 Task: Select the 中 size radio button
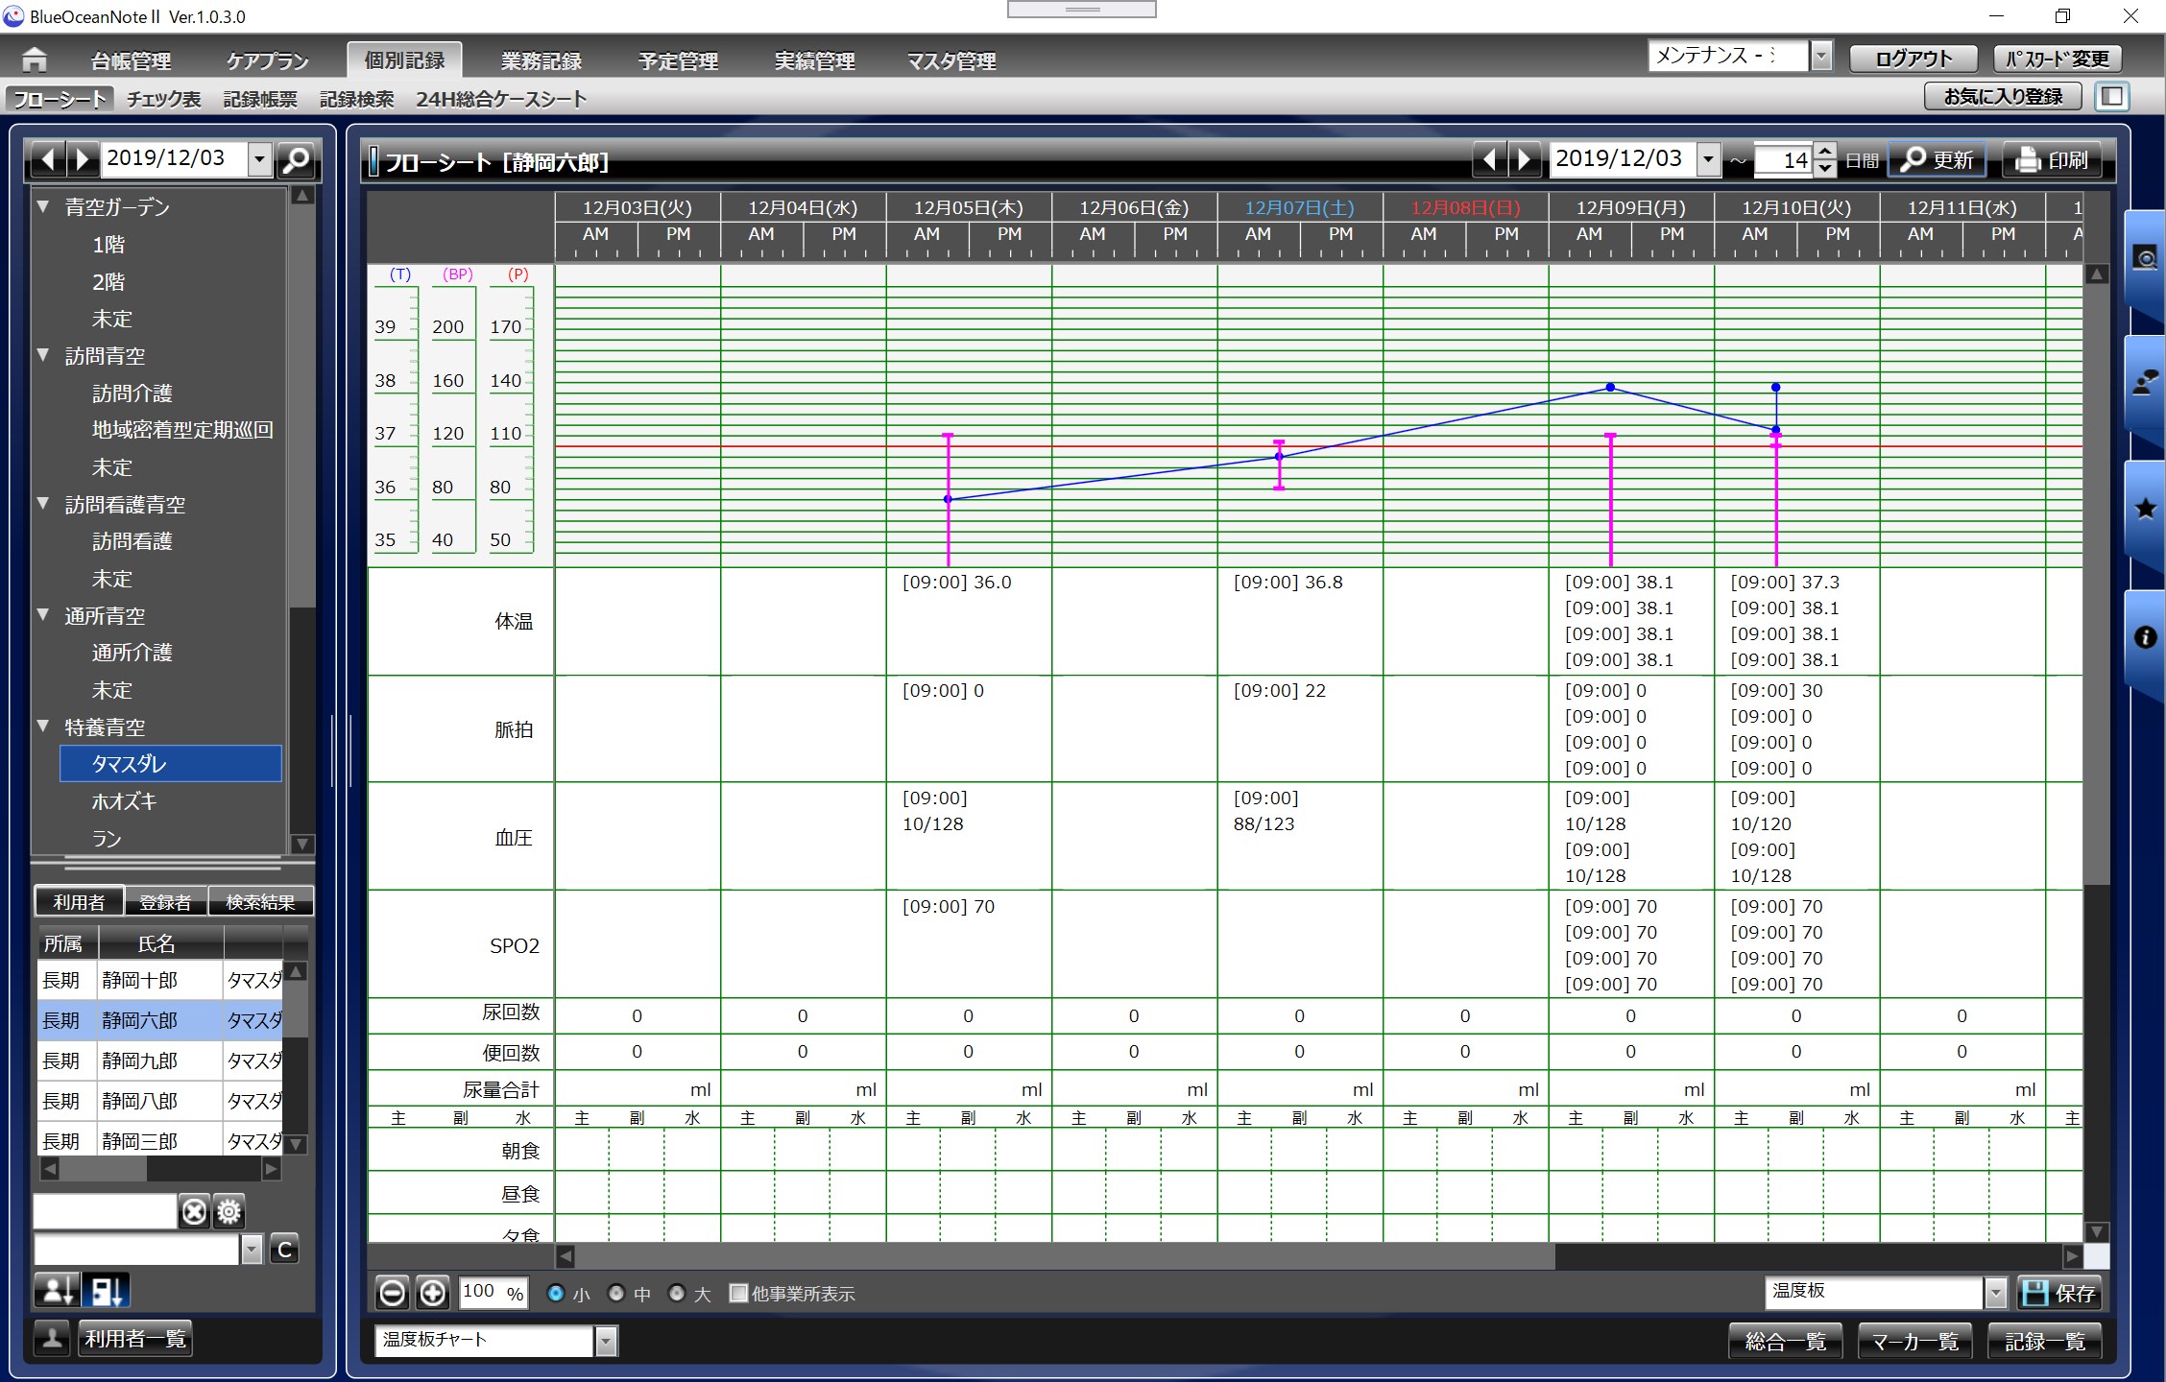pyautogui.click(x=616, y=1294)
